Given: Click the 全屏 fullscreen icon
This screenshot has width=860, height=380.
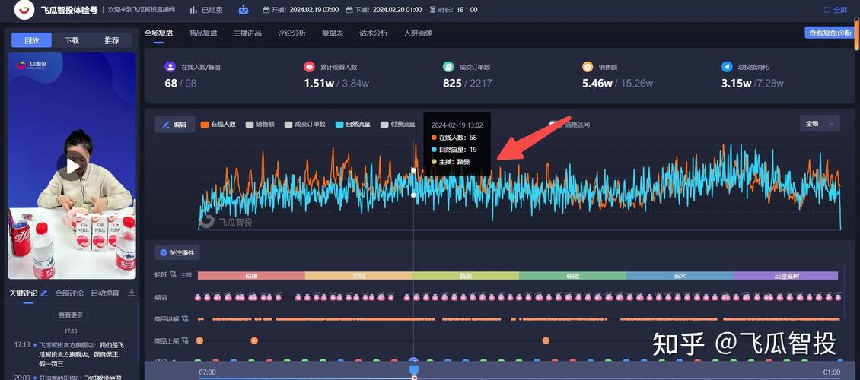Looking at the screenshot, I should coord(827,10).
